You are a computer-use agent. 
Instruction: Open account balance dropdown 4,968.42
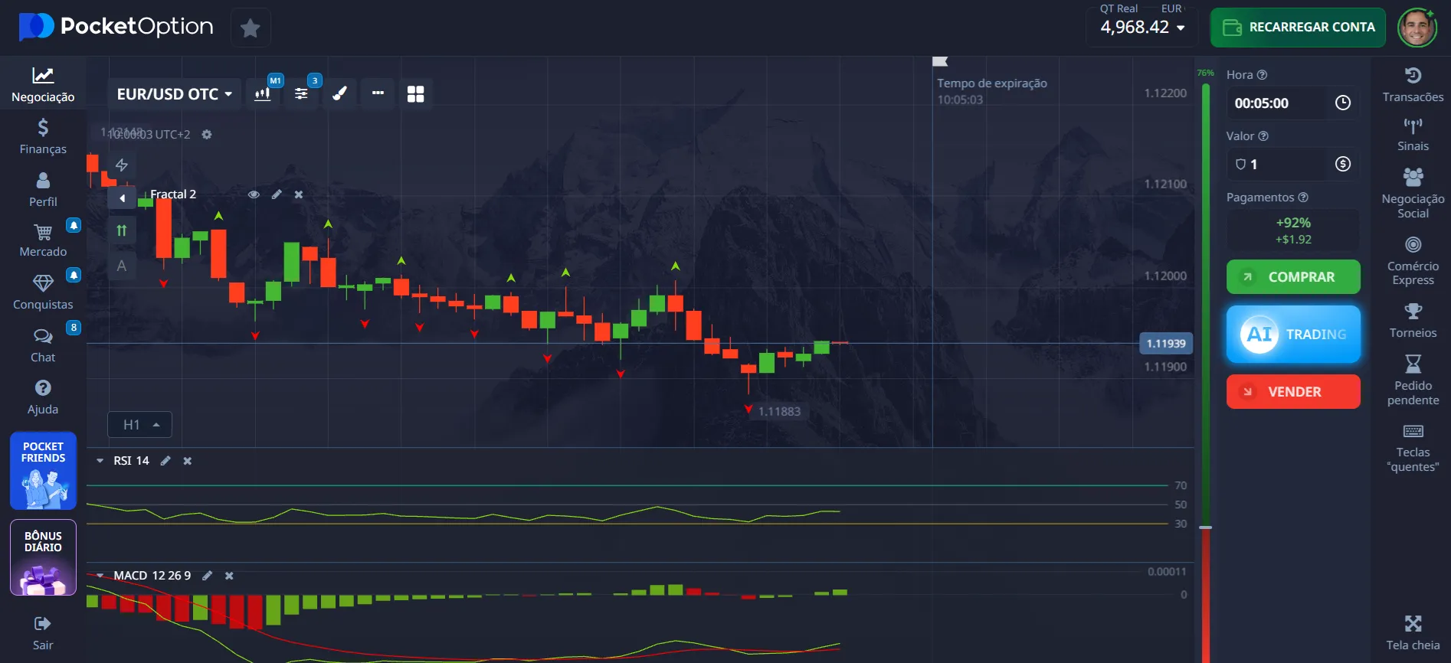[x=1142, y=28]
